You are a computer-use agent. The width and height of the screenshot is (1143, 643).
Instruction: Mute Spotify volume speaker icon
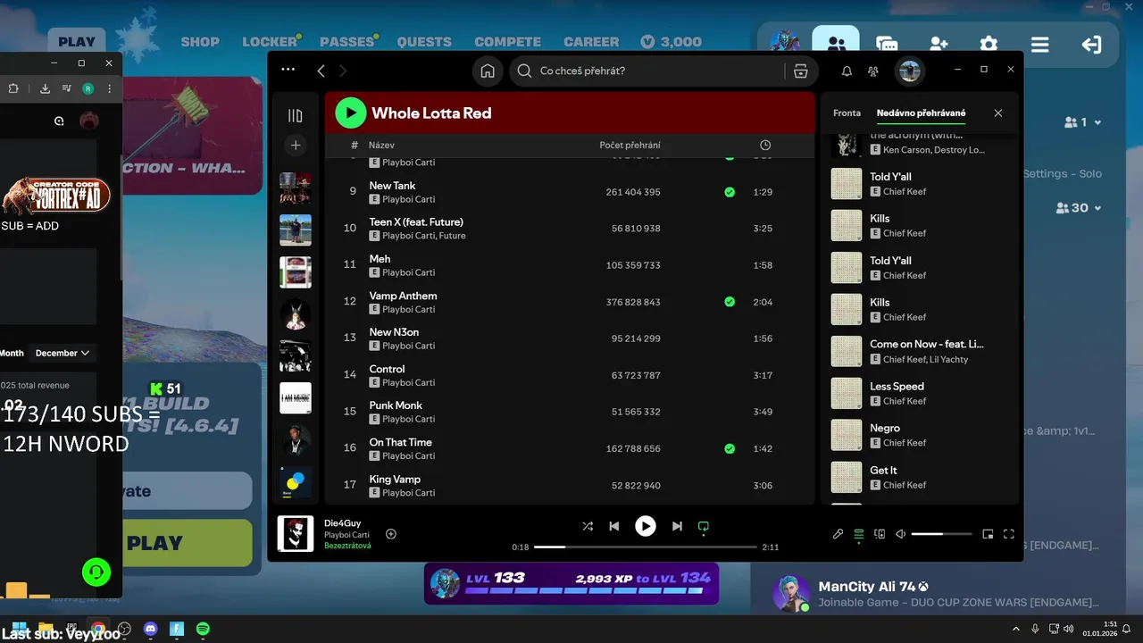tap(900, 534)
